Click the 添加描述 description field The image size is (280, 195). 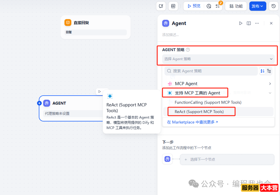170,35
